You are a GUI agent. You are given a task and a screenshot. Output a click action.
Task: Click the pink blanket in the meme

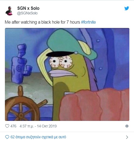94,105
